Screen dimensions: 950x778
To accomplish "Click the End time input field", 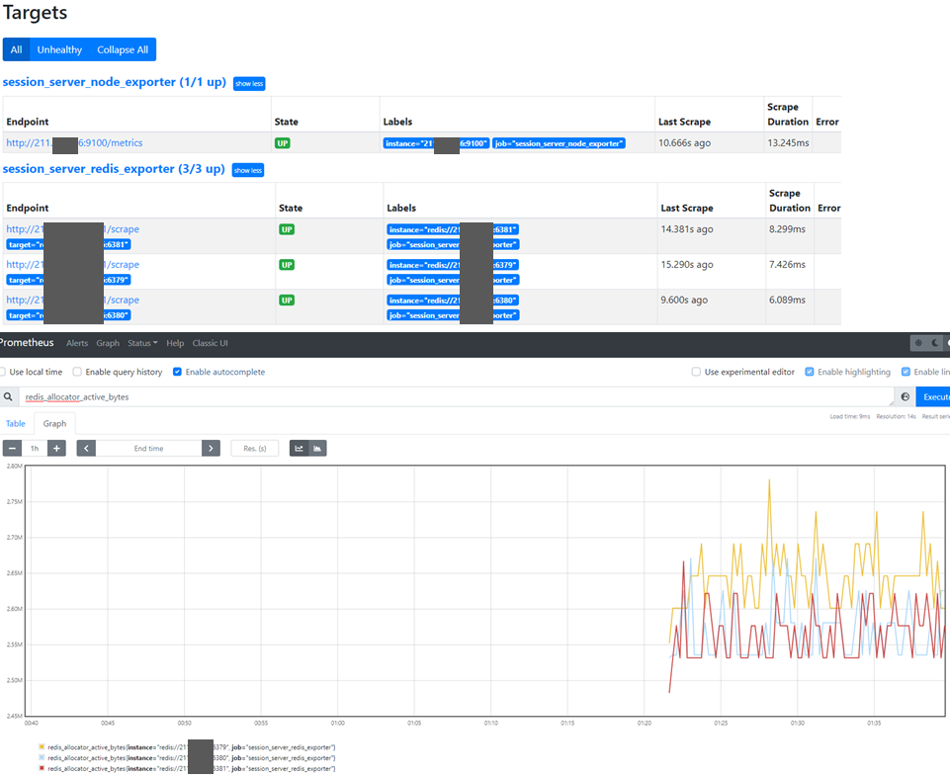I will point(148,449).
